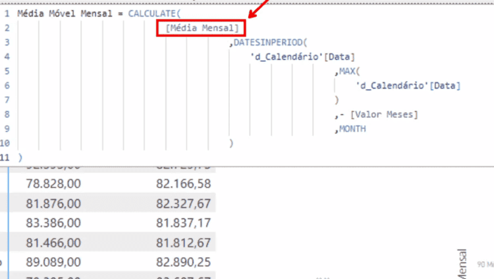The height and width of the screenshot is (279, 494).
Task: Click the rotated Mensal chart axis label
Action: pyautogui.click(x=462, y=264)
